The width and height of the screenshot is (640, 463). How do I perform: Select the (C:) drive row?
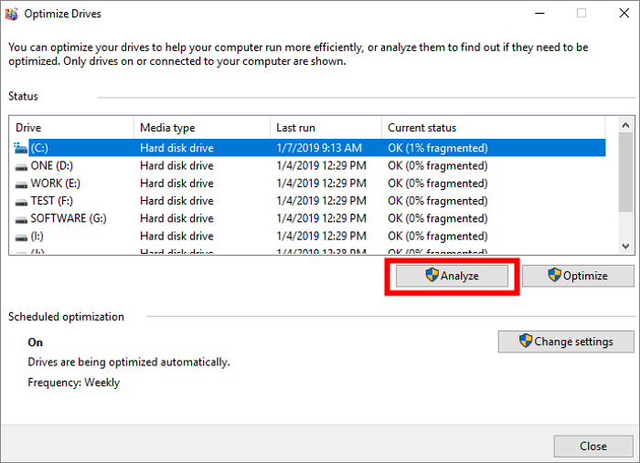[310, 148]
